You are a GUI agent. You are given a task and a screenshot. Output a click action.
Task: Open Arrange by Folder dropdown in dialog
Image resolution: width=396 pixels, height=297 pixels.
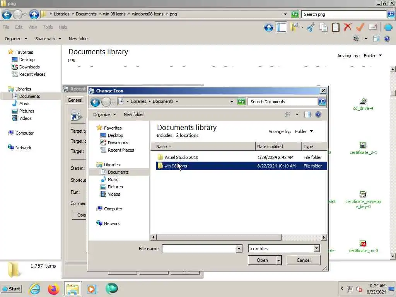[x=304, y=131]
